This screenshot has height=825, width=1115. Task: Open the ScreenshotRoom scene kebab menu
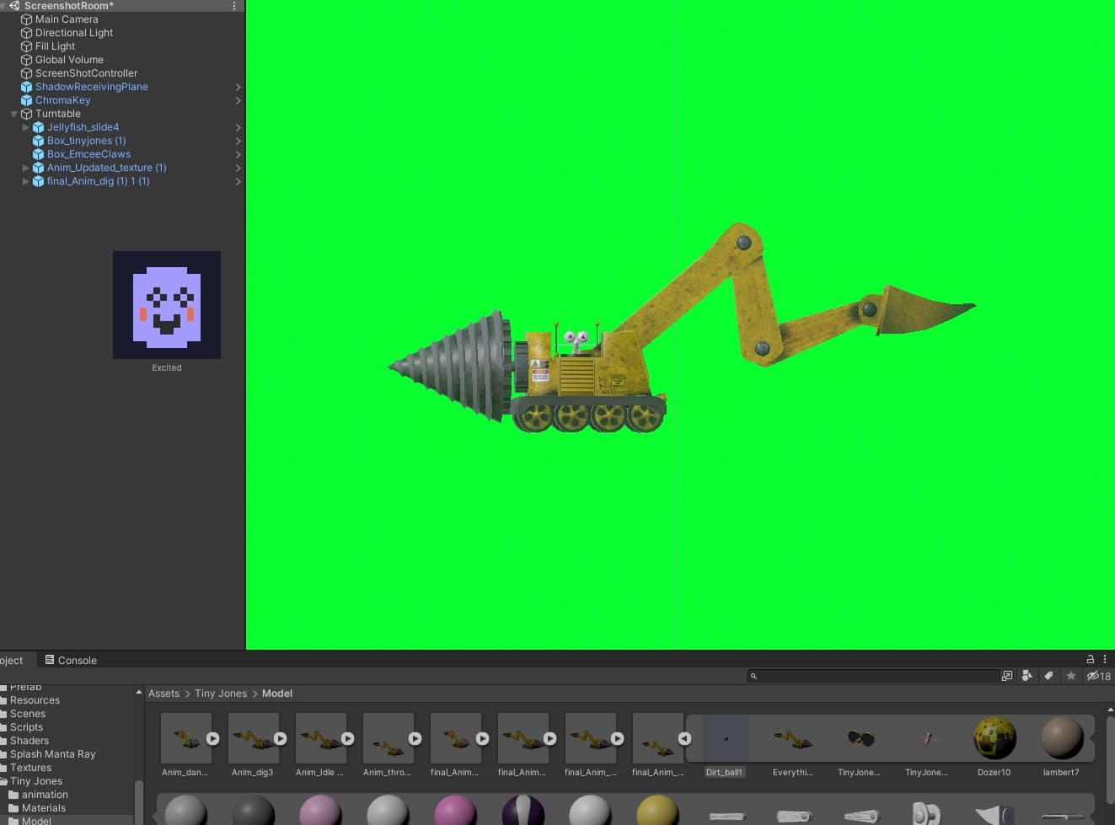pyautogui.click(x=234, y=6)
